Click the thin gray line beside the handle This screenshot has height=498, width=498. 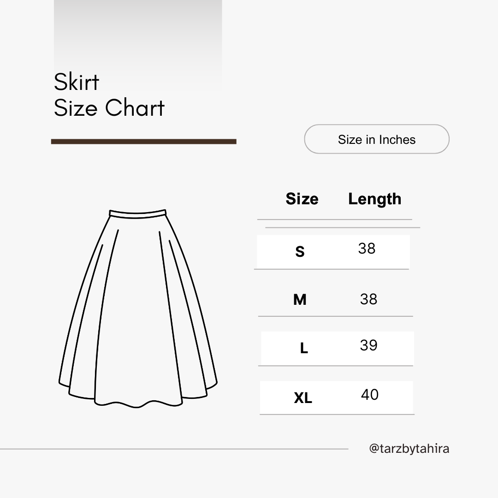174,449
